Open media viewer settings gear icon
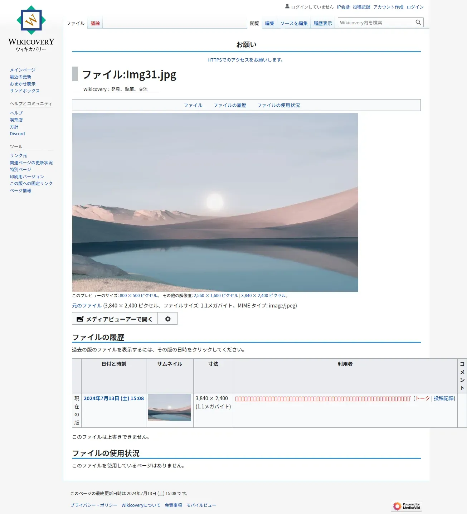 (168, 319)
